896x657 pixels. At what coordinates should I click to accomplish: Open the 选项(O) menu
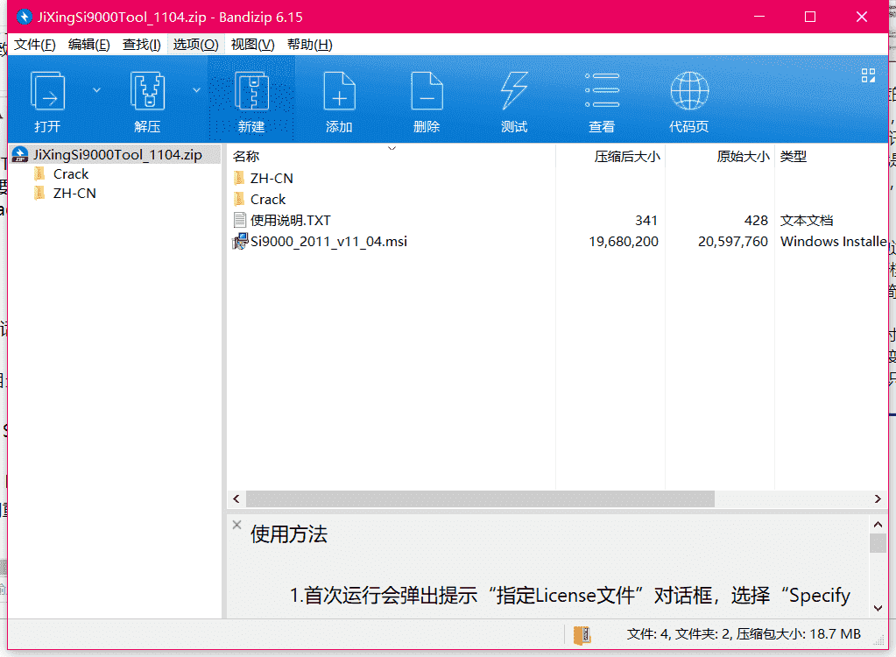click(x=195, y=45)
